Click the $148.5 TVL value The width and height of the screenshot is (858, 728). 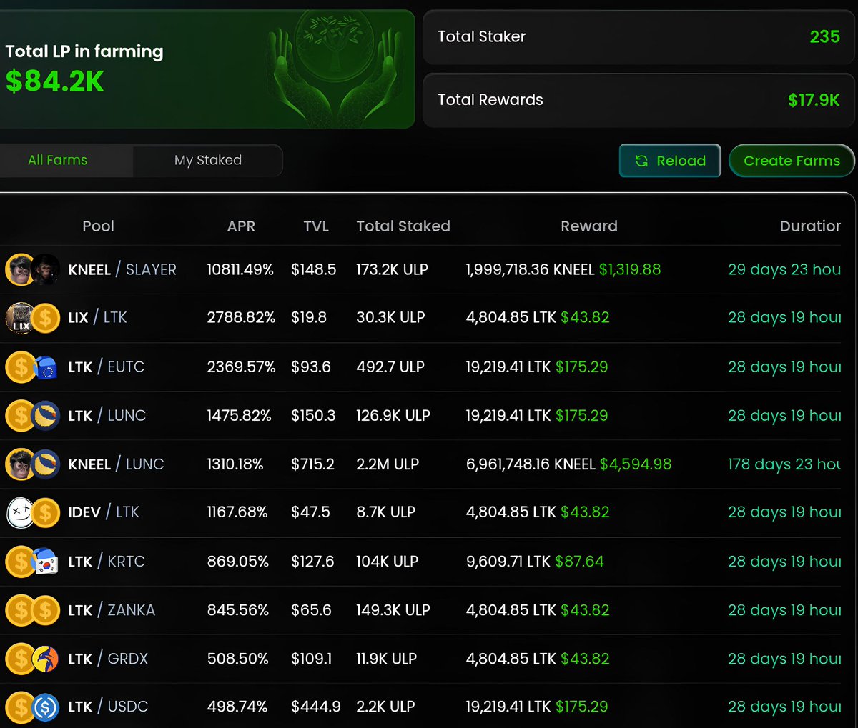[x=313, y=270]
